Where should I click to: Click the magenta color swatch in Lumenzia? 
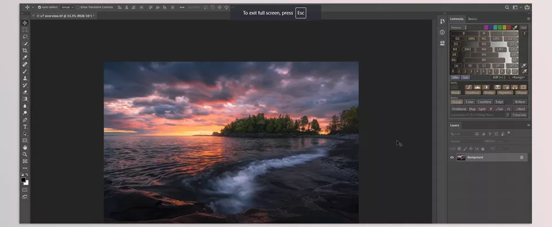pos(486,28)
